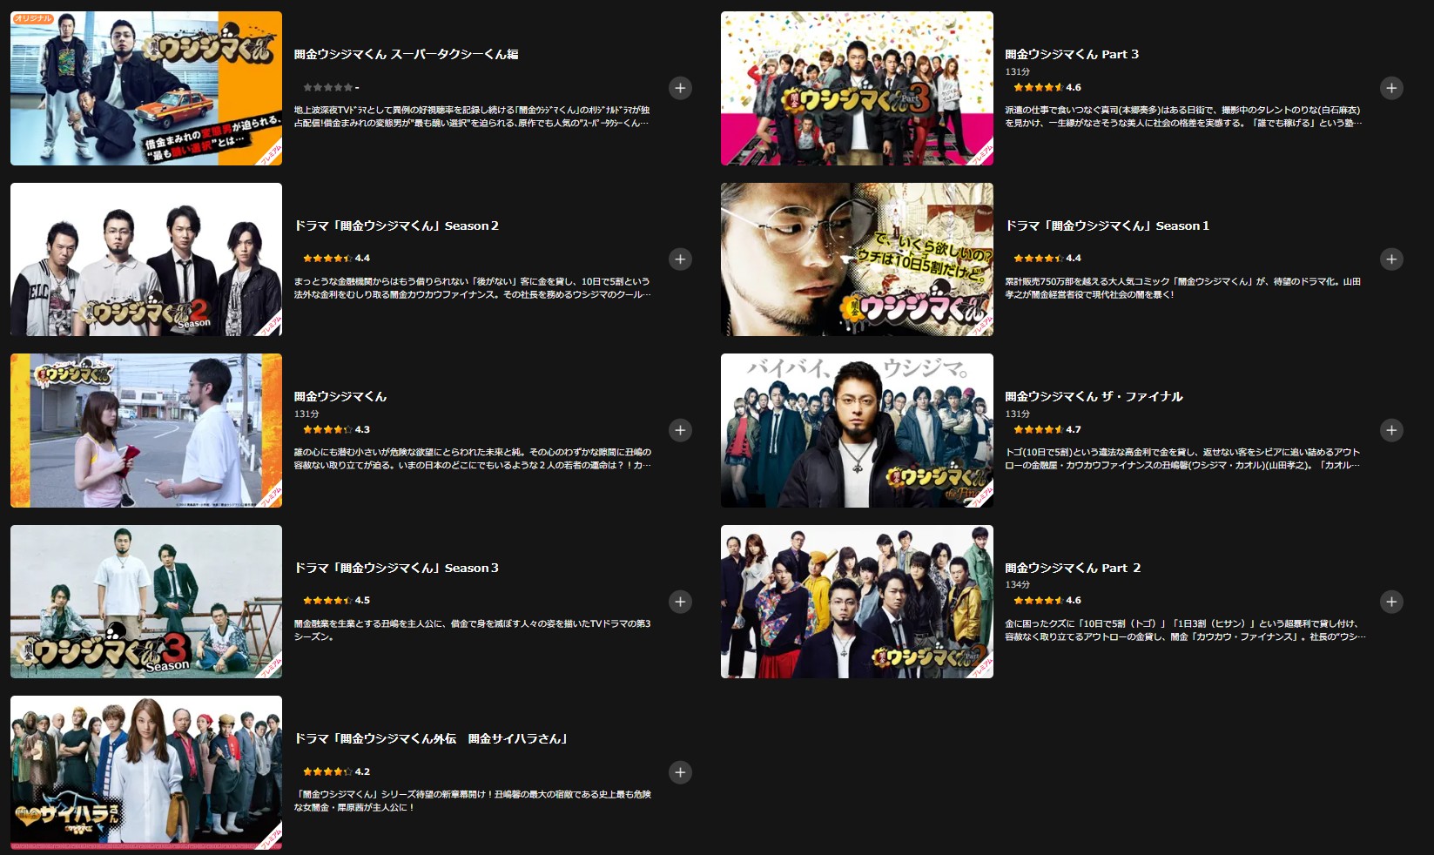Add 闇金サイハラさん using plus icon
The width and height of the screenshot is (1434, 855).
tap(681, 772)
